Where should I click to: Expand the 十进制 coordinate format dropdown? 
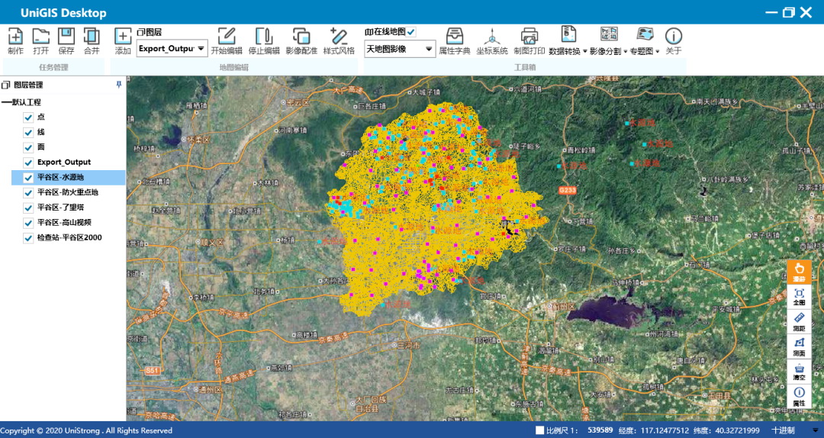814,430
